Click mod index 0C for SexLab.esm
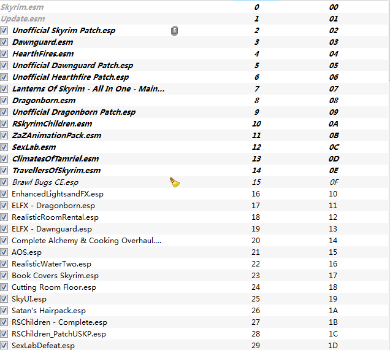This screenshot has width=390, height=350. 334,147
